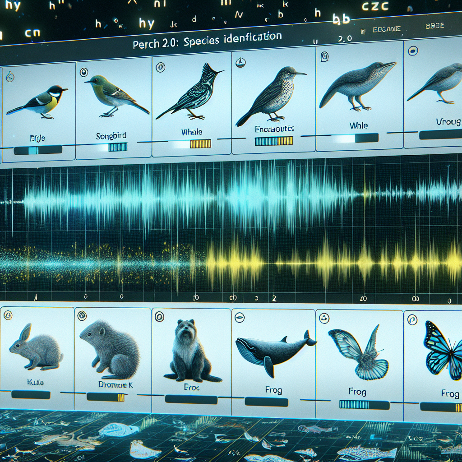Toggle the round marker on the great tit card
Image resolution: width=462 pixels, height=462 pixels.
coord(10,77)
